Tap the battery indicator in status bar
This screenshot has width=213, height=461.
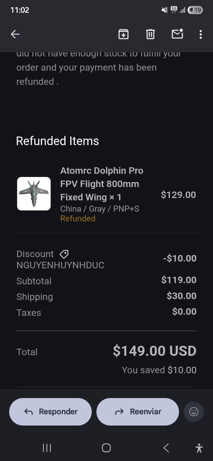(195, 10)
